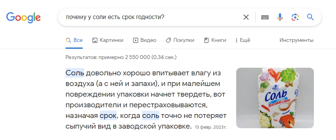Click the Видео play icon
336x140 pixels.
pyautogui.click(x=136, y=40)
